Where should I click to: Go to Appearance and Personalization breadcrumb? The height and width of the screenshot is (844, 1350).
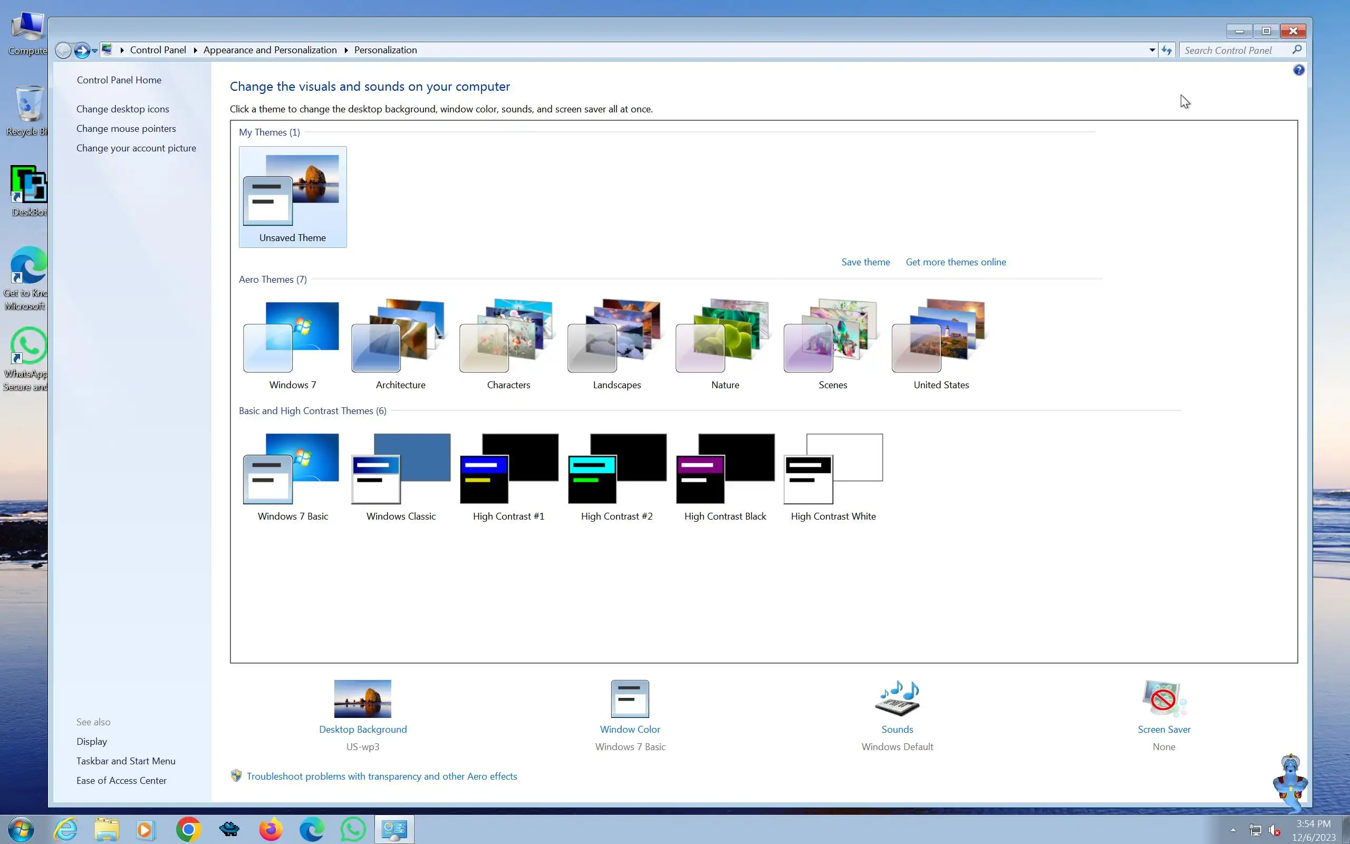(x=270, y=50)
